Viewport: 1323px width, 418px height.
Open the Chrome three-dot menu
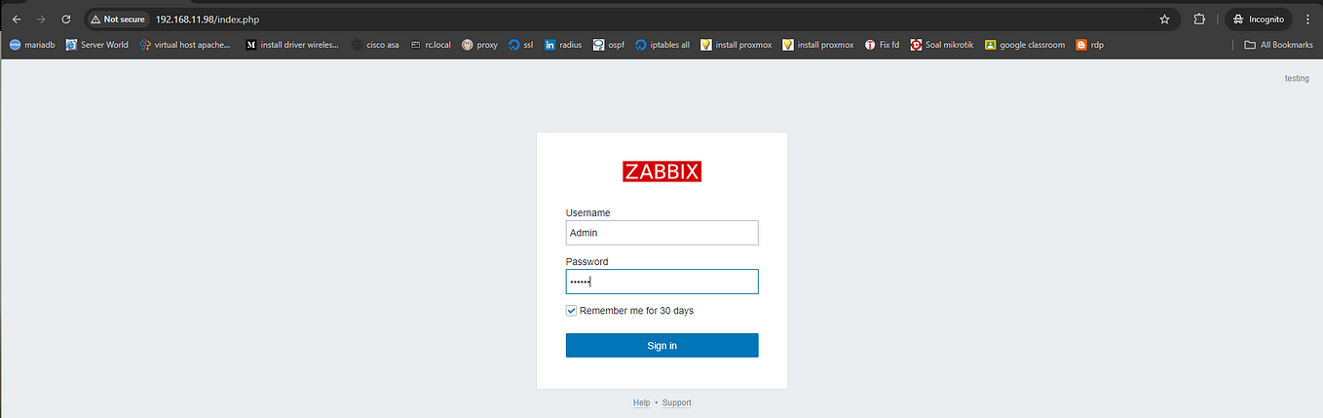(1307, 19)
